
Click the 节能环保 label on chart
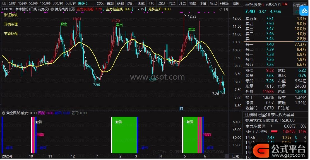(x=11, y=34)
